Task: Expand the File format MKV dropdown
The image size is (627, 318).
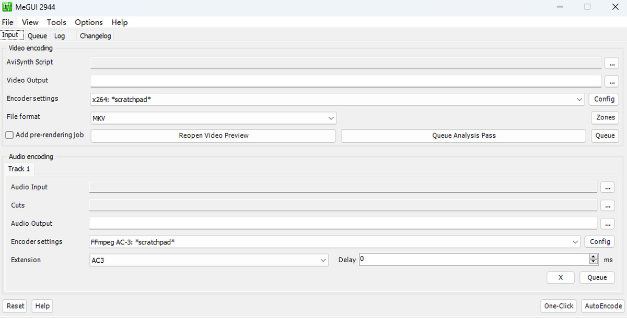Action: click(x=331, y=118)
